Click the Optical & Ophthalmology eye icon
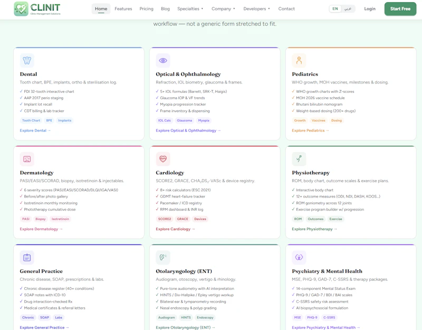Screen dimensions: 422x330 tap(163, 60)
